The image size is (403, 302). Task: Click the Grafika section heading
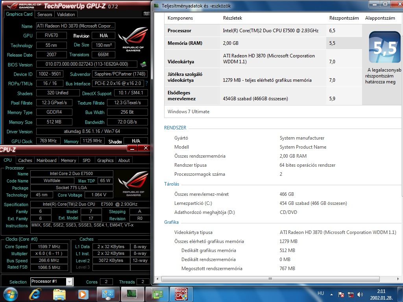(171, 222)
